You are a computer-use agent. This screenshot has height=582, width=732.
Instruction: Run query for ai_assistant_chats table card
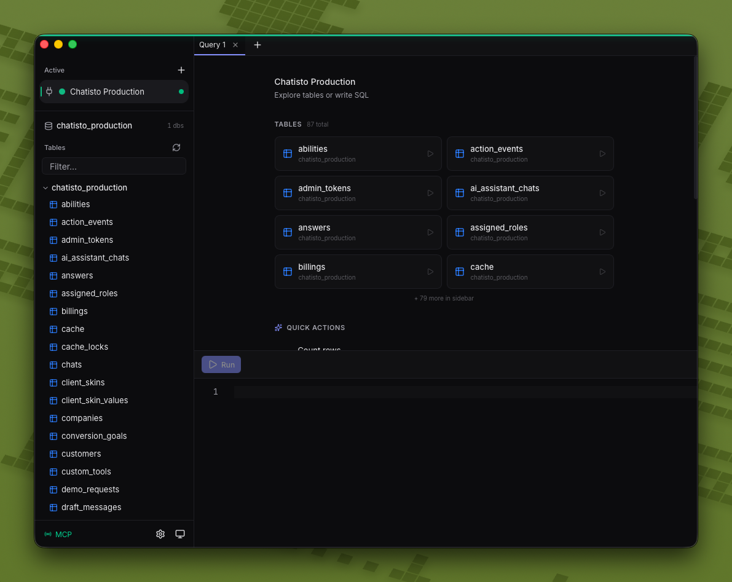pos(602,193)
